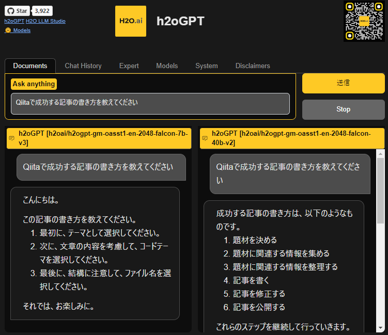Click the H2O.ai yellow logo

coord(131,21)
